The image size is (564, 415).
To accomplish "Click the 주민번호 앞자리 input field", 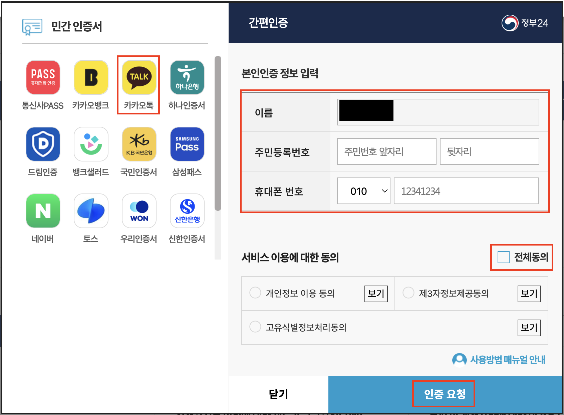I will coord(387,151).
